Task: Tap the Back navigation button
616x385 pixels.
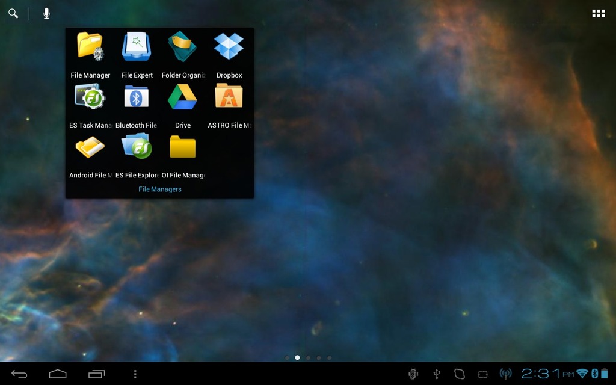Action: tap(19, 374)
